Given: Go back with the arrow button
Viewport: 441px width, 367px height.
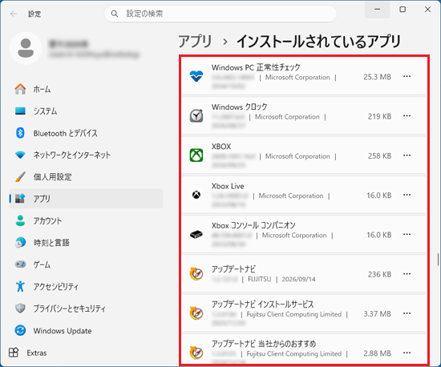Looking at the screenshot, I should (x=14, y=14).
